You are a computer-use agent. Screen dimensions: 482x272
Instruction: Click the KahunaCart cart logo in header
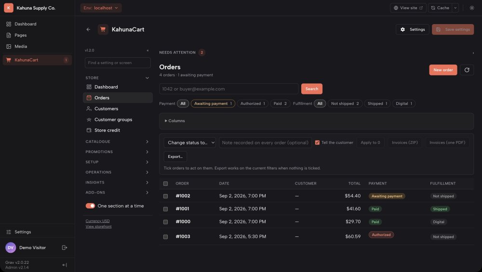tap(103, 29)
